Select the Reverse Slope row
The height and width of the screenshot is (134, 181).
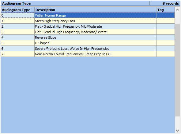click(x=88, y=37)
